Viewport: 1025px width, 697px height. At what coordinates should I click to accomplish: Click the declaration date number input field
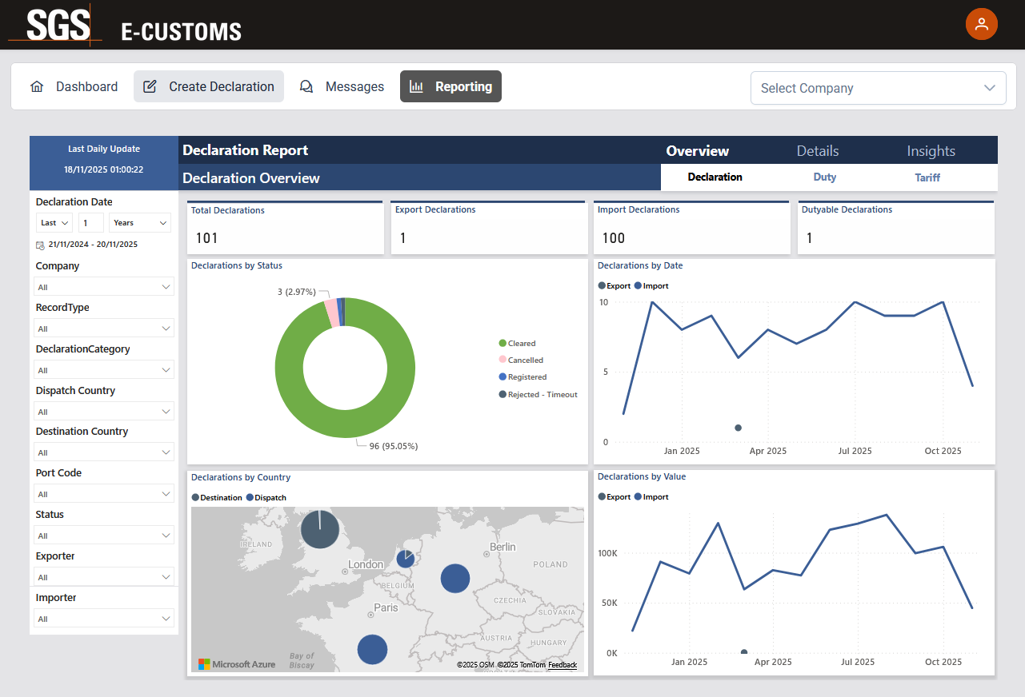(90, 223)
